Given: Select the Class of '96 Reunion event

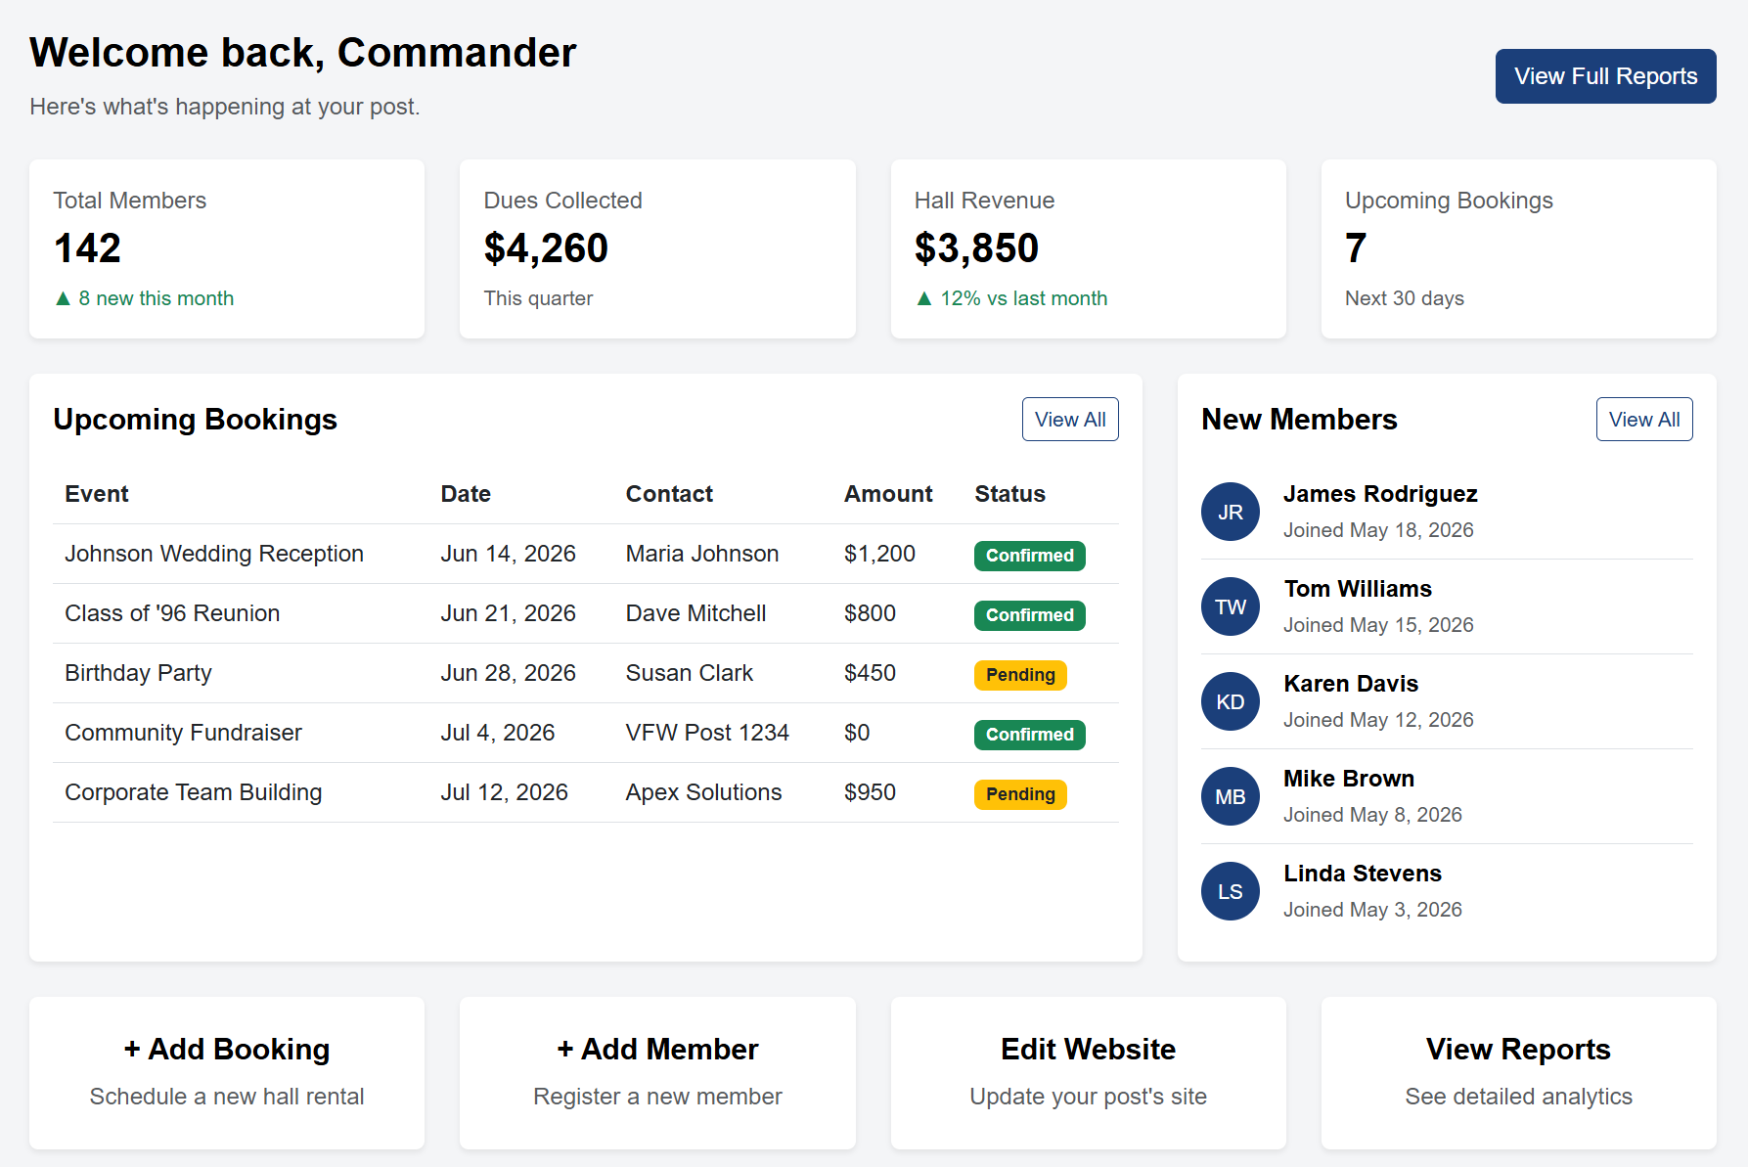Looking at the screenshot, I should click(172, 613).
